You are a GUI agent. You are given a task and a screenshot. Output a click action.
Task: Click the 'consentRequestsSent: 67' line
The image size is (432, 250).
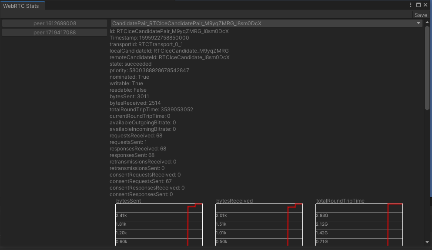pyautogui.click(x=141, y=181)
